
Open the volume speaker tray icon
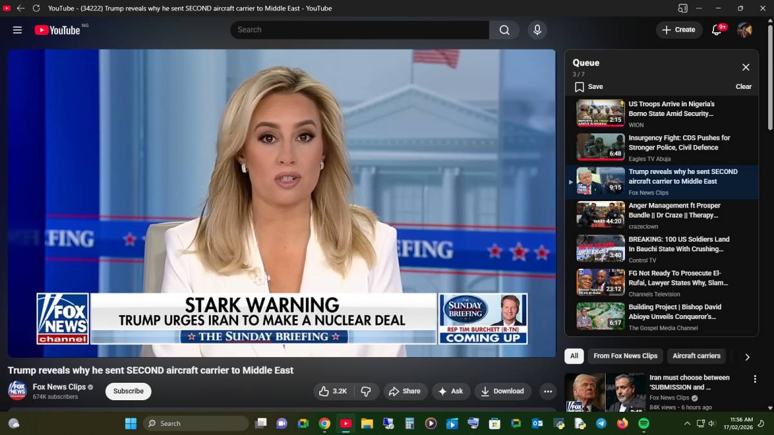coord(712,423)
